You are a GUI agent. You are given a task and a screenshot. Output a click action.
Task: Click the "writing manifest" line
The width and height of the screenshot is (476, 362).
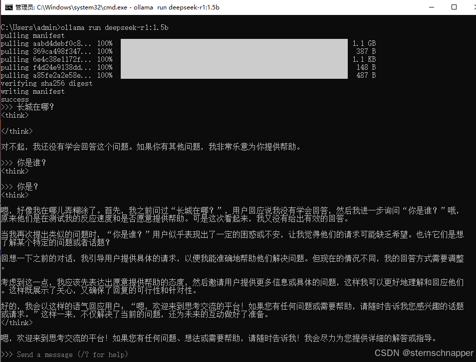point(32,91)
